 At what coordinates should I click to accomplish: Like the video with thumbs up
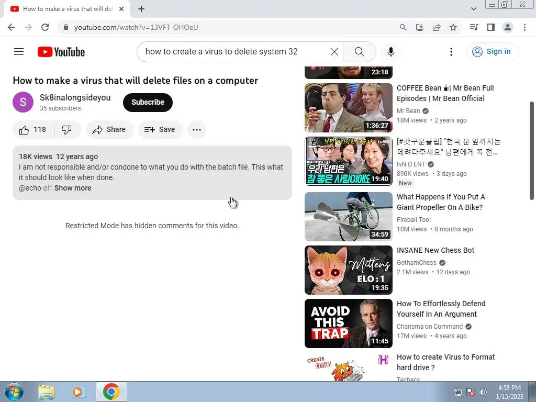point(33,130)
